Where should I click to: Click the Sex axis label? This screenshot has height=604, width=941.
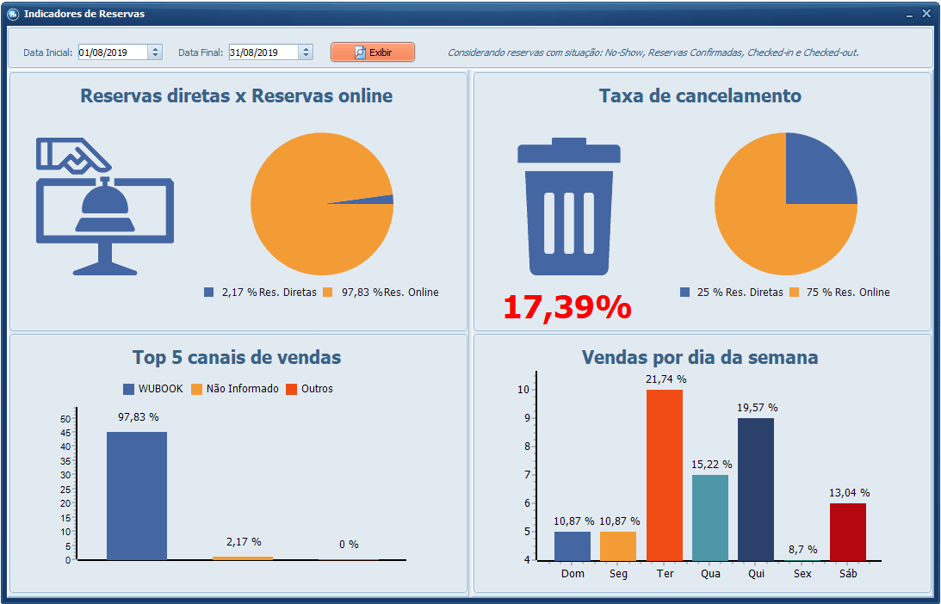802,573
